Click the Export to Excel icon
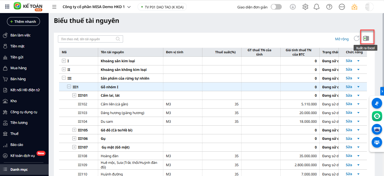384x176 pixels. [366, 38]
